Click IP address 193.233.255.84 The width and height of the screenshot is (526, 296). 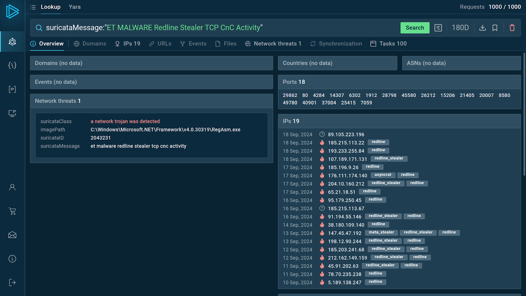(346, 151)
